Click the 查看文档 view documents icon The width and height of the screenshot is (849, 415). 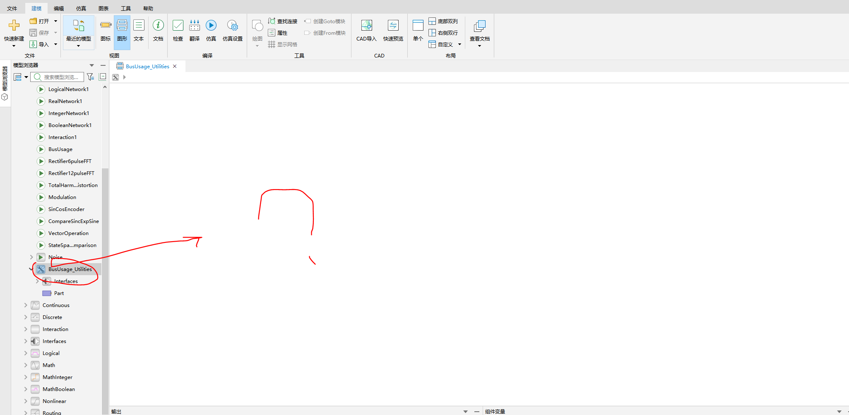(x=480, y=26)
